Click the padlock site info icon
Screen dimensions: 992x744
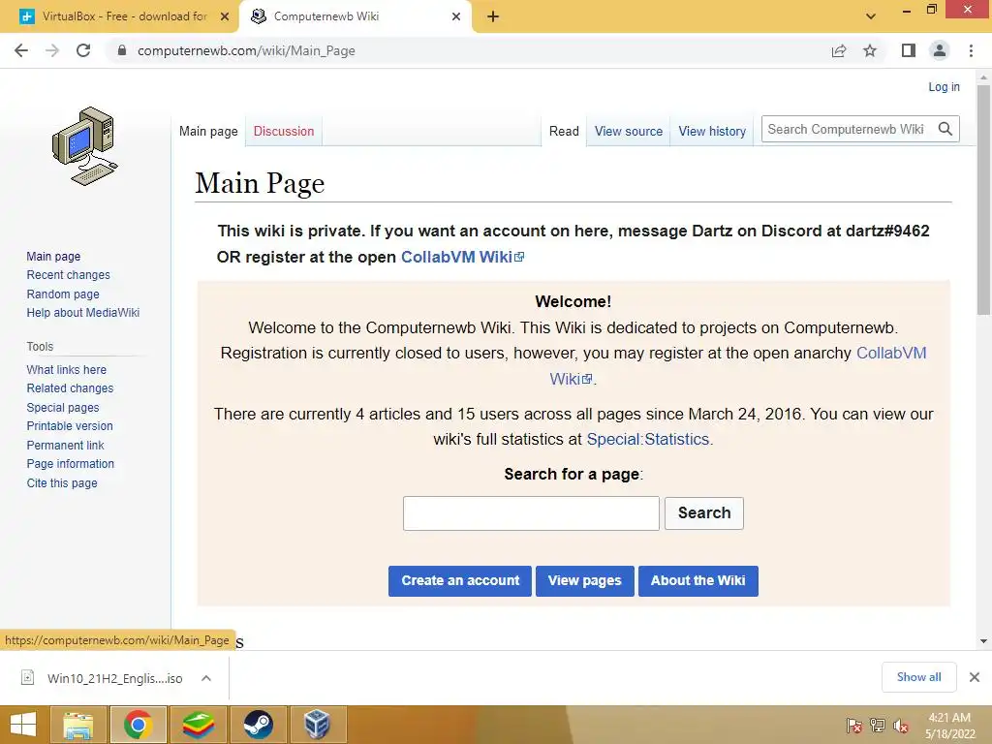coord(122,50)
